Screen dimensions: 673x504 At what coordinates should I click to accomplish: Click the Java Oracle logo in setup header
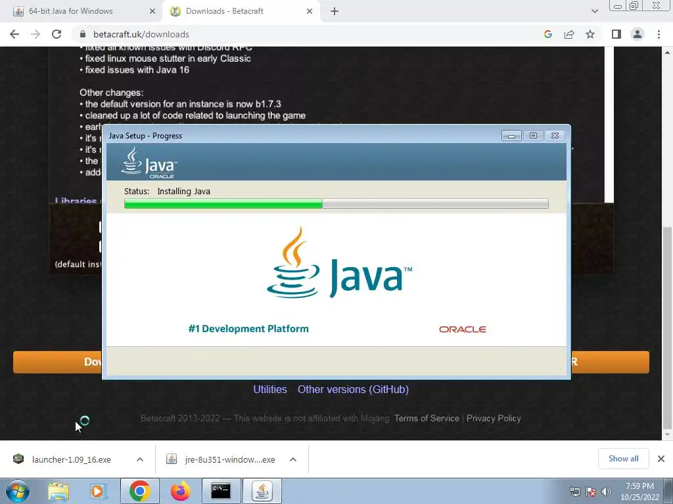pyautogui.click(x=149, y=163)
